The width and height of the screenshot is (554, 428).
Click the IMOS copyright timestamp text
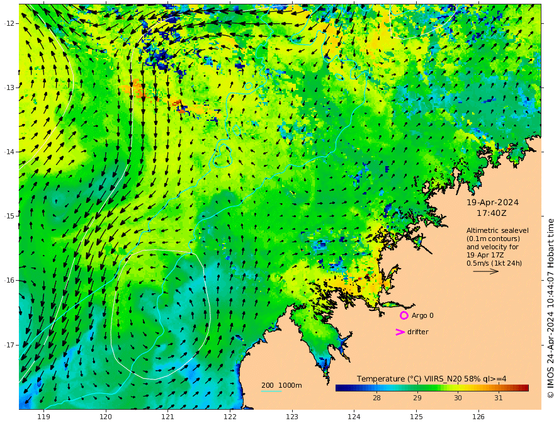pyautogui.click(x=550, y=308)
